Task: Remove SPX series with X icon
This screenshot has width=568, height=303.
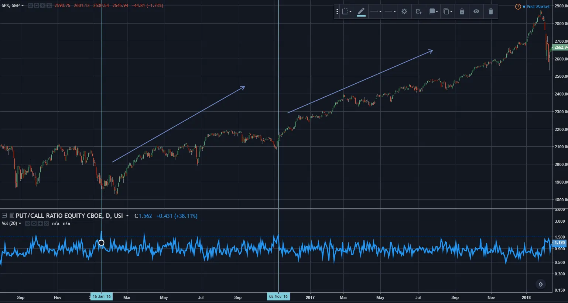Action: pos(49,6)
